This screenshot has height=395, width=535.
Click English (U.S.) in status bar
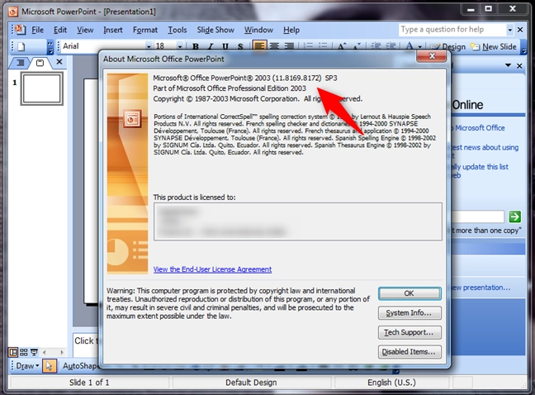[391, 383]
